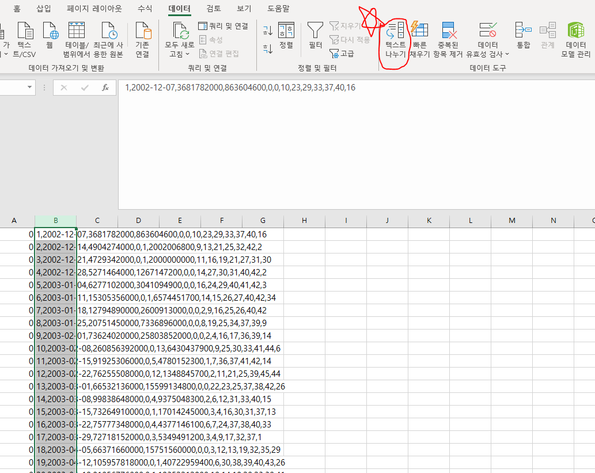This screenshot has height=473, width=595.
Task: Open the 보기 tab
Action: point(244,8)
